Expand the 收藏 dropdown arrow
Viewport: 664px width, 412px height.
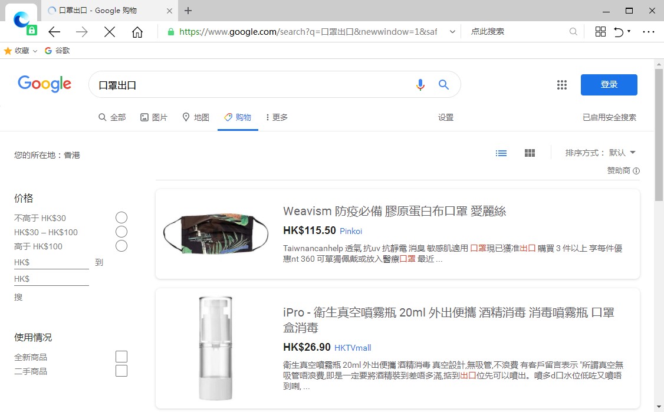(34, 51)
